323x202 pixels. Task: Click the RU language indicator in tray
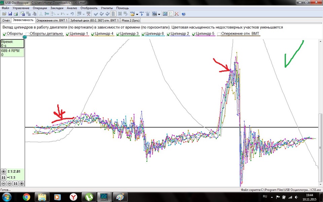click(265, 196)
